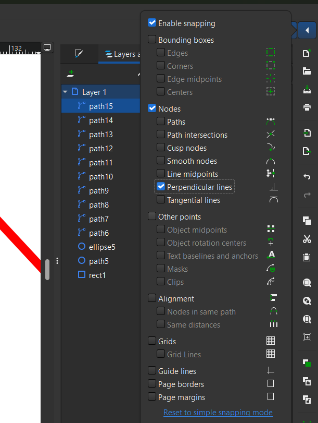Screen dimensions: 318x423
Task: Enable Bounding boxes snapping
Action: (x=152, y=40)
